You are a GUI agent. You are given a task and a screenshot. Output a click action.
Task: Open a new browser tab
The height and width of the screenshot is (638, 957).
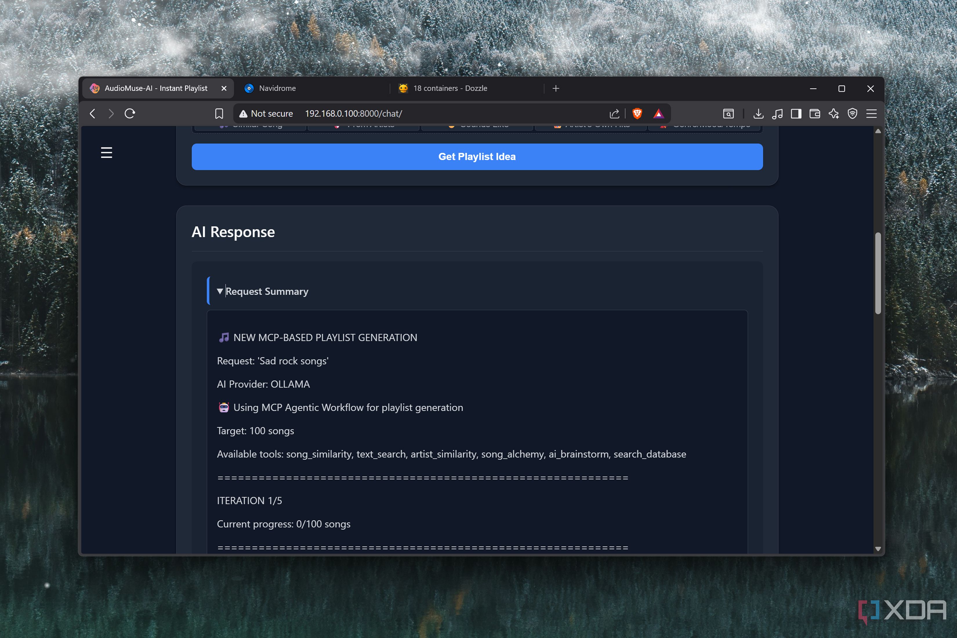[556, 88]
